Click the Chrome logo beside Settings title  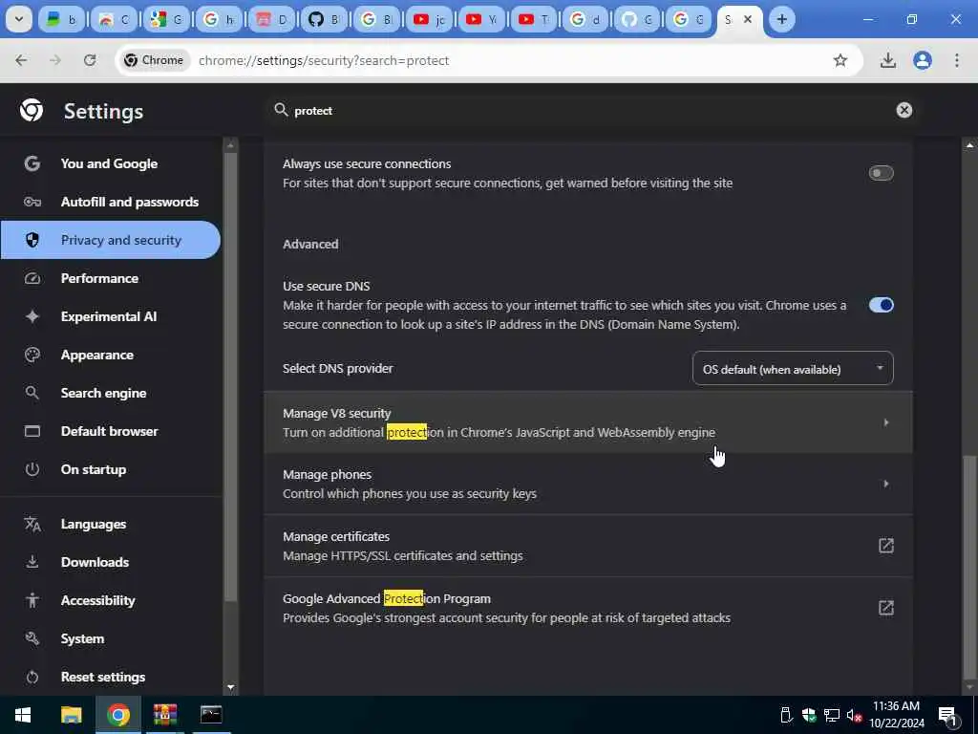coord(32,111)
